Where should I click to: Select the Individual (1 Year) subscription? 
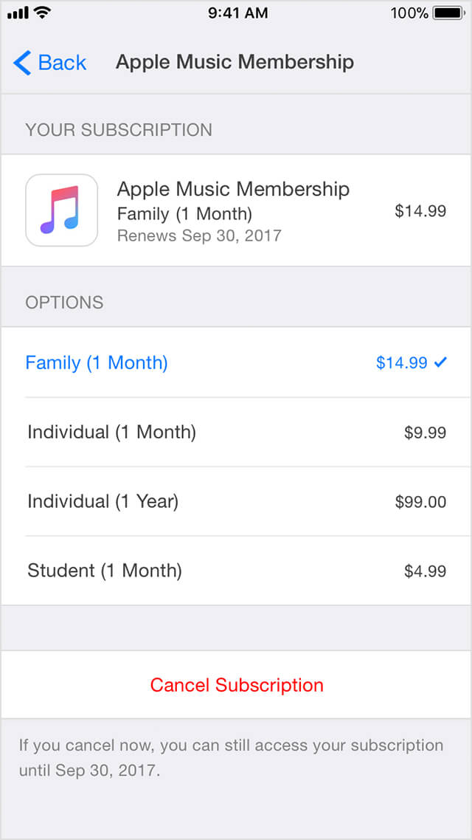(103, 501)
